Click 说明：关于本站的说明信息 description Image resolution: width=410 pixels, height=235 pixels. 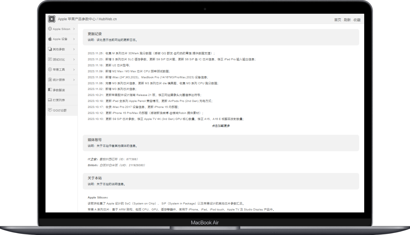(106, 184)
